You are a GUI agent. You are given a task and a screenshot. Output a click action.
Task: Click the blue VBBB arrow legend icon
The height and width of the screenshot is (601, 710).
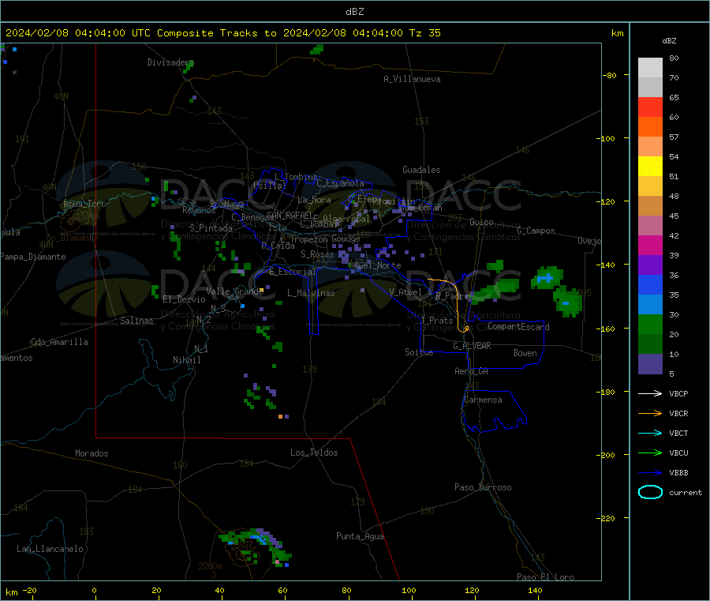650,473
